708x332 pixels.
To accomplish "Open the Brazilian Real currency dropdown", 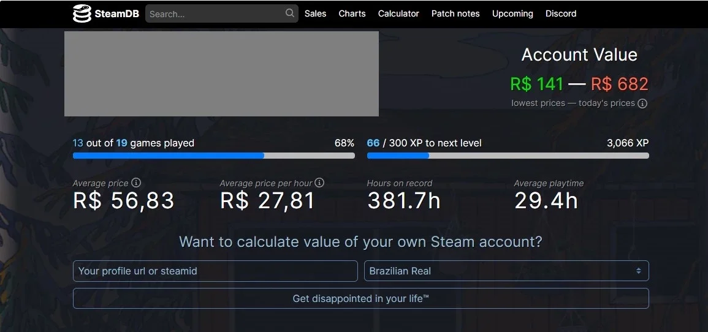I will pos(506,271).
